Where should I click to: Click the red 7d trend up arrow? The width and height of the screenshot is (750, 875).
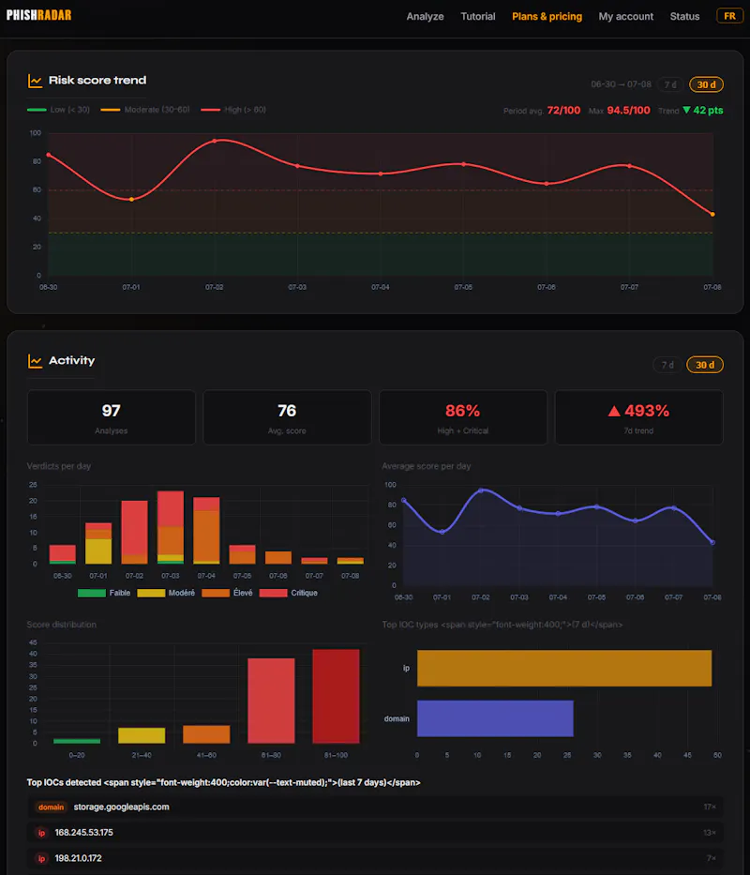[614, 412]
